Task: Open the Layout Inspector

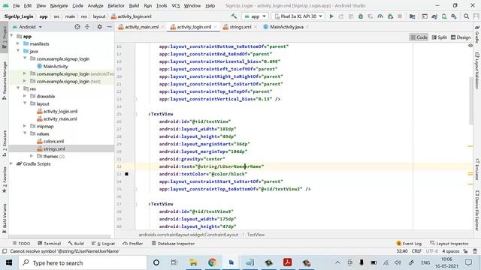Action: coord(449,243)
